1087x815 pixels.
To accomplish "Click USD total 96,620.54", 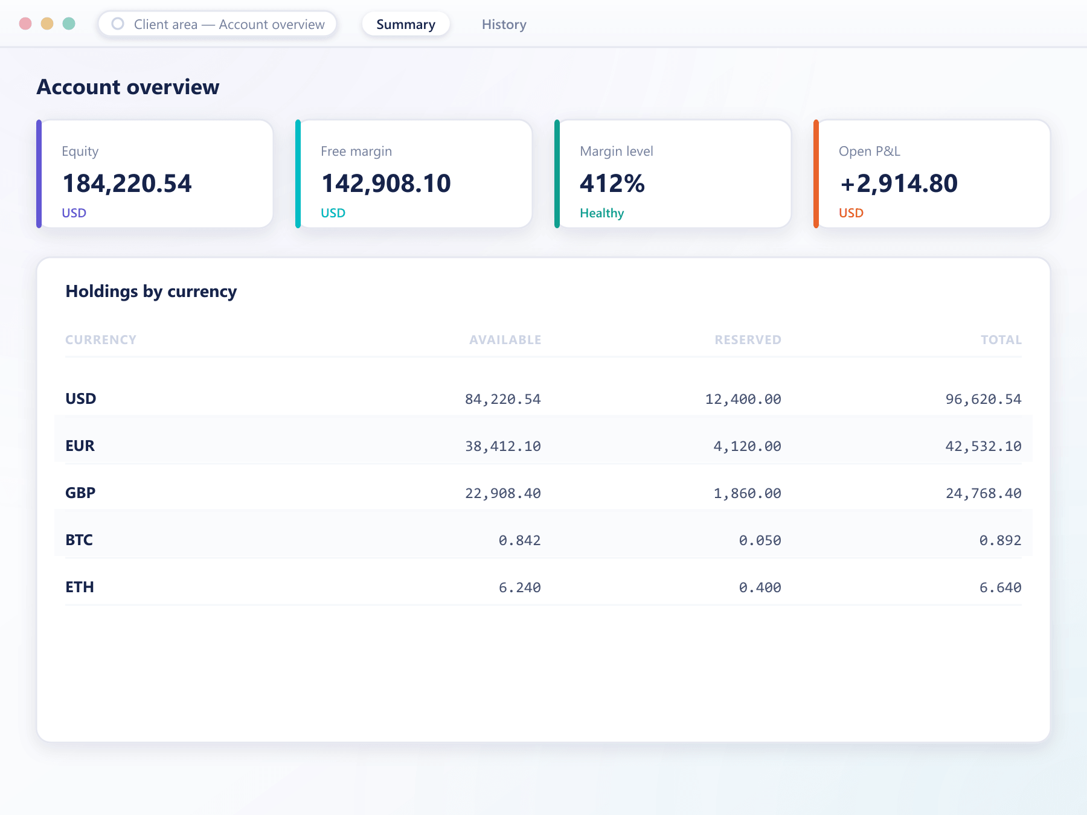I will click(x=984, y=399).
